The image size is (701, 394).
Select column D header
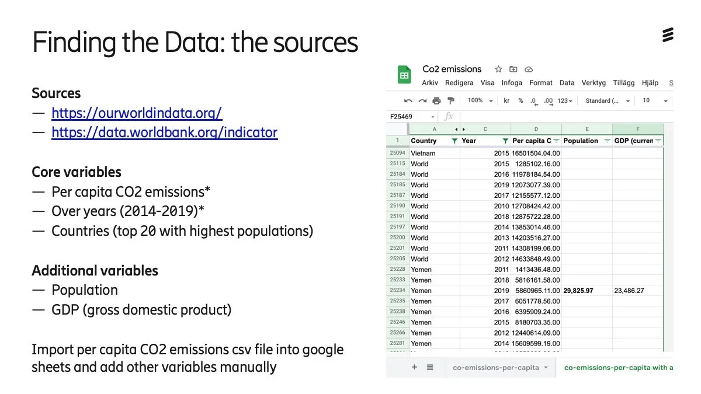[536, 129]
